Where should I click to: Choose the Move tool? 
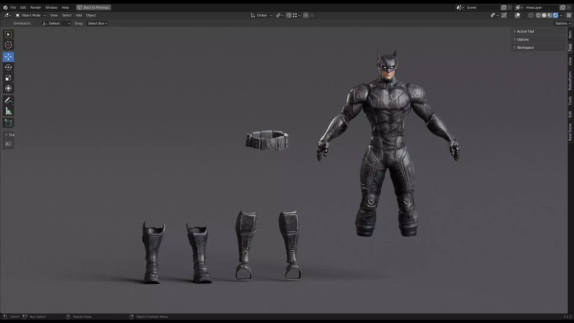pos(8,57)
